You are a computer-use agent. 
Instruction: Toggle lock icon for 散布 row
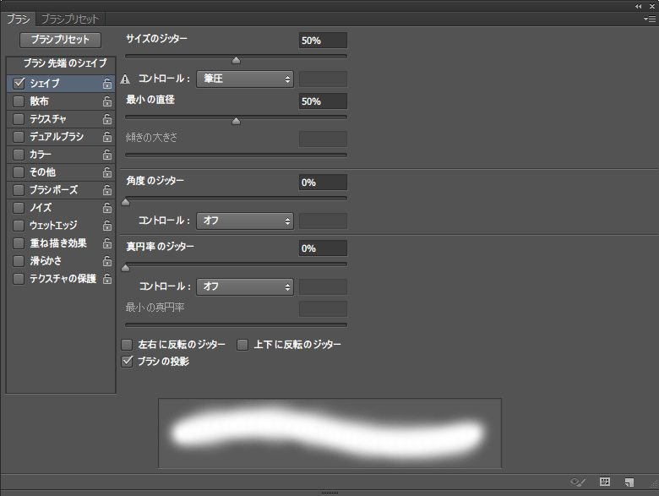pos(107,101)
